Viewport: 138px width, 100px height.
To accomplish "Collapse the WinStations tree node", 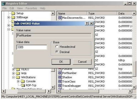I will point(13,77).
